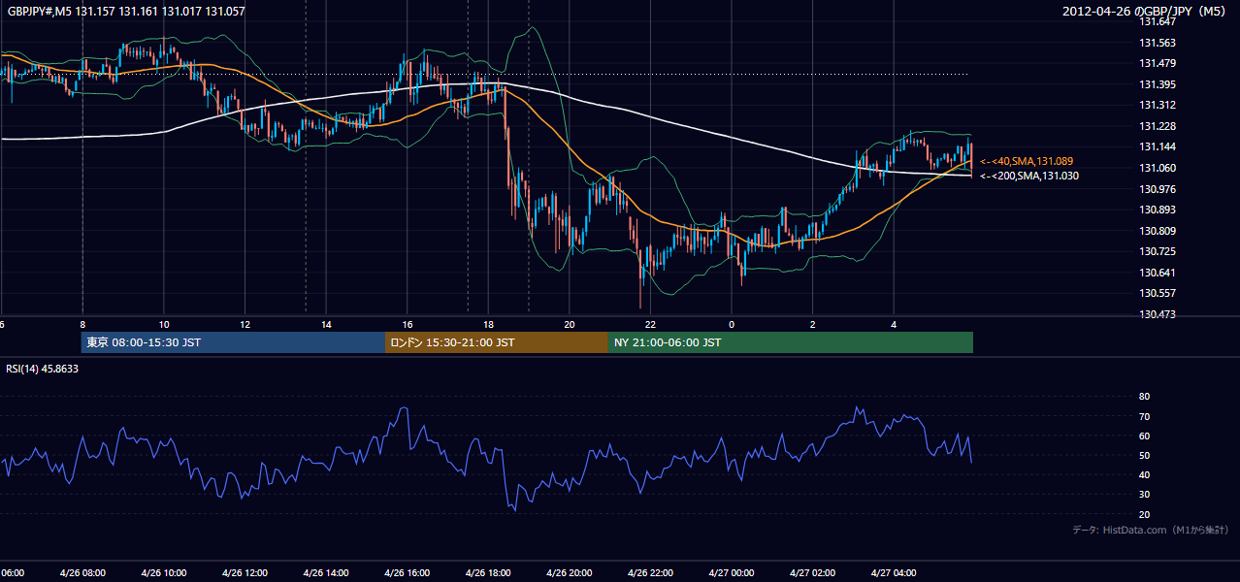This screenshot has width=1240, height=582.
Task: Click the 4/26 20:00 time axis label
Action: [569, 572]
